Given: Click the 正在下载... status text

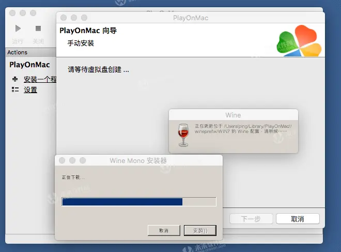Looking at the screenshot, I should (73, 177).
